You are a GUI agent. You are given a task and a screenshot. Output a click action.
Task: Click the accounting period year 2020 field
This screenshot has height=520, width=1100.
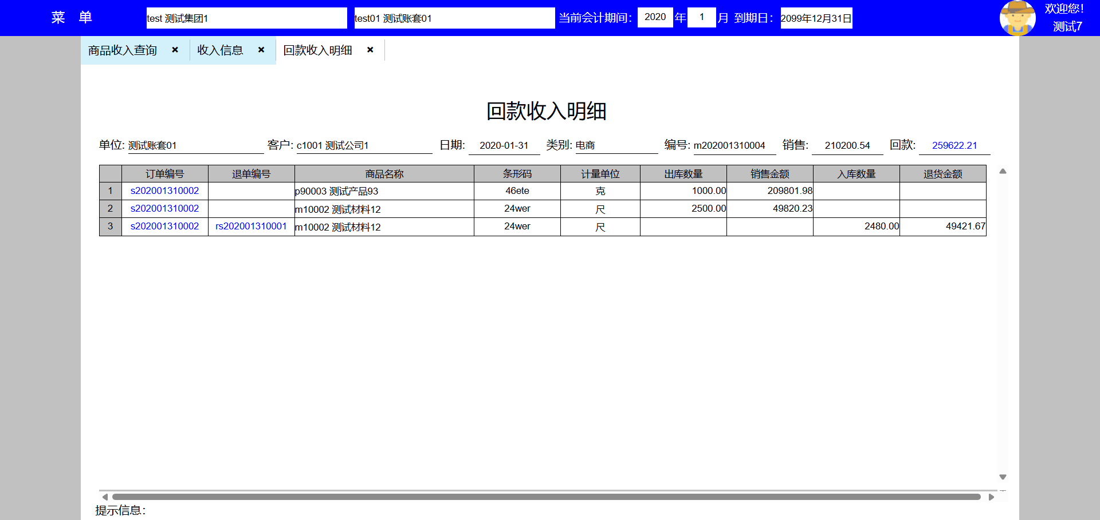655,17
